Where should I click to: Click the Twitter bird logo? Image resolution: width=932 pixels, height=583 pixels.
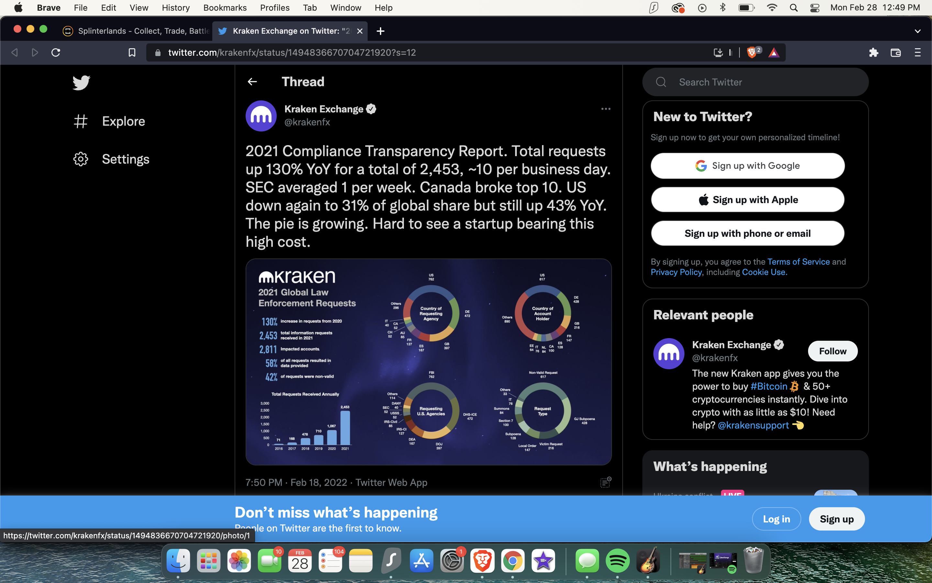(x=81, y=83)
